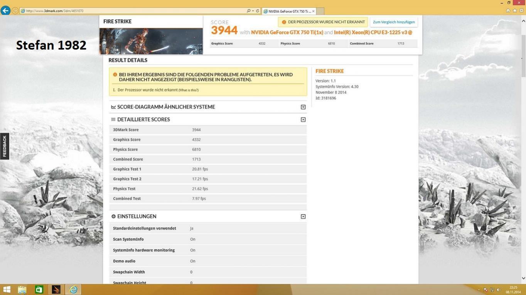Image resolution: width=526 pixels, height=295 pixels.
Task: Click the Fire Strike benchmark thumbnail image
Action: [151, 41]
